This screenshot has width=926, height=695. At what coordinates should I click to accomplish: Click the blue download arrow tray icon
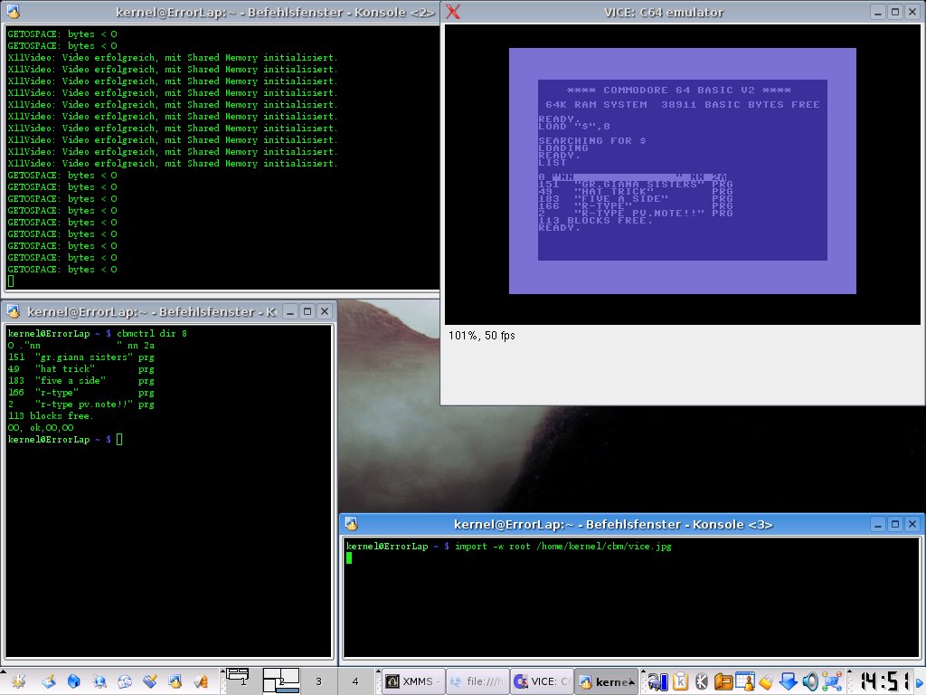(788, 681)
